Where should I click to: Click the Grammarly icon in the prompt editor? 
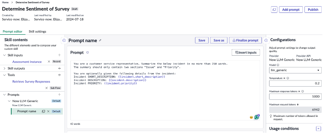257,117
